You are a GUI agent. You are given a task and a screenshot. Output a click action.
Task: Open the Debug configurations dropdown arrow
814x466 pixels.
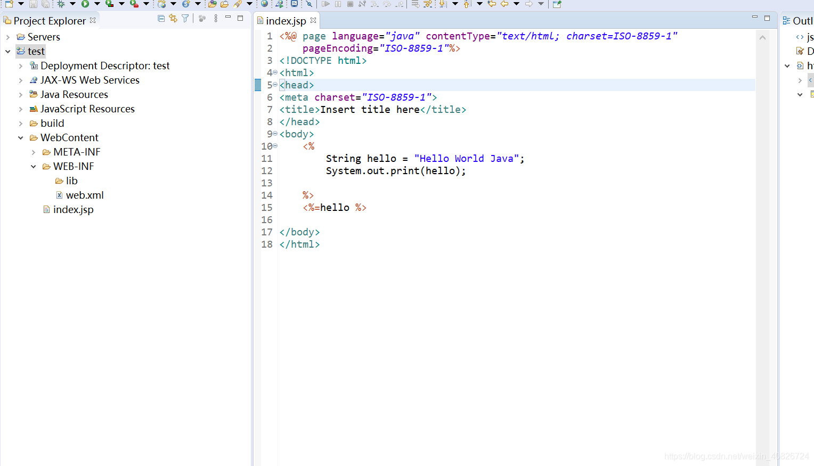point(72,4)
